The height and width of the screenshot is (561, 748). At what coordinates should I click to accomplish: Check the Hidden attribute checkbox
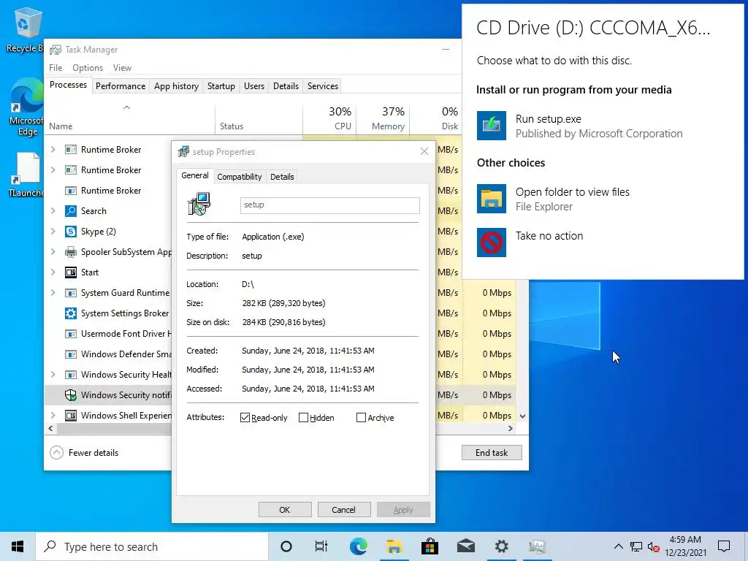pos(303,418)
